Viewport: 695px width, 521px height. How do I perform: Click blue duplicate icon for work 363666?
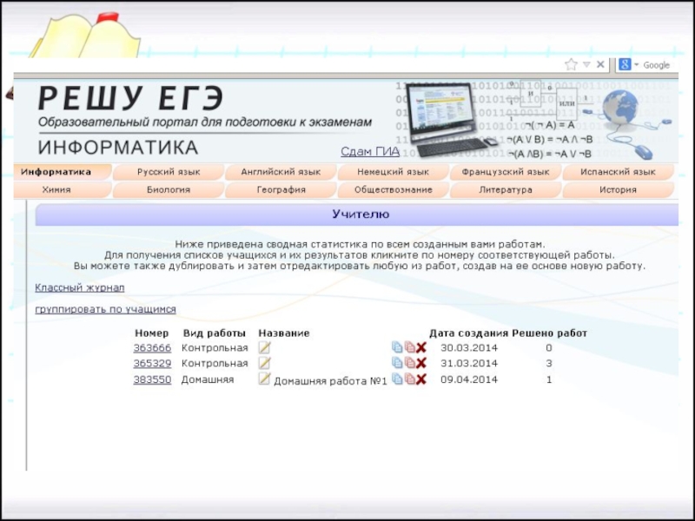397,347
